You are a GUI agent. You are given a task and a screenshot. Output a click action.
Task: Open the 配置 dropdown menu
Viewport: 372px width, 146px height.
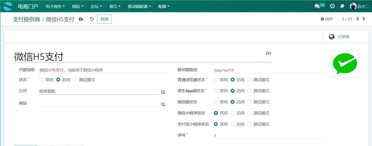164,6
